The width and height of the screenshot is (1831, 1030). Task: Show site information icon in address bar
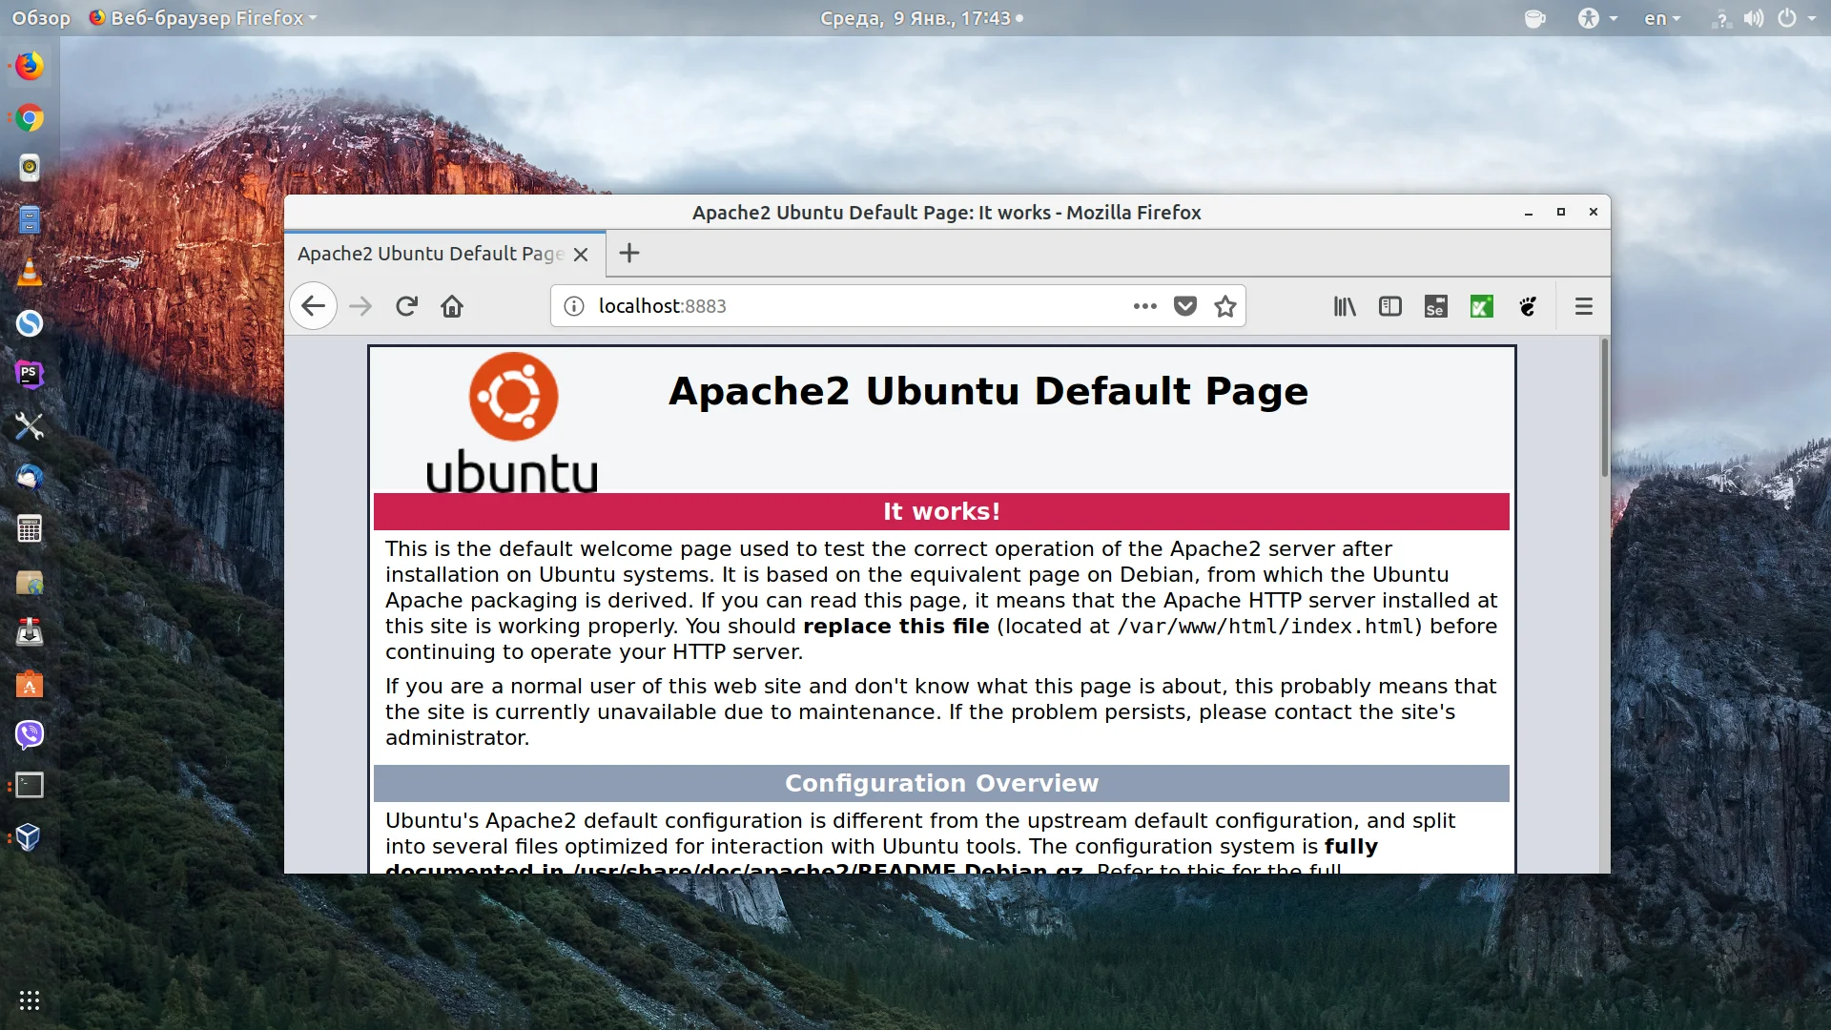click(x=574, y=306)
